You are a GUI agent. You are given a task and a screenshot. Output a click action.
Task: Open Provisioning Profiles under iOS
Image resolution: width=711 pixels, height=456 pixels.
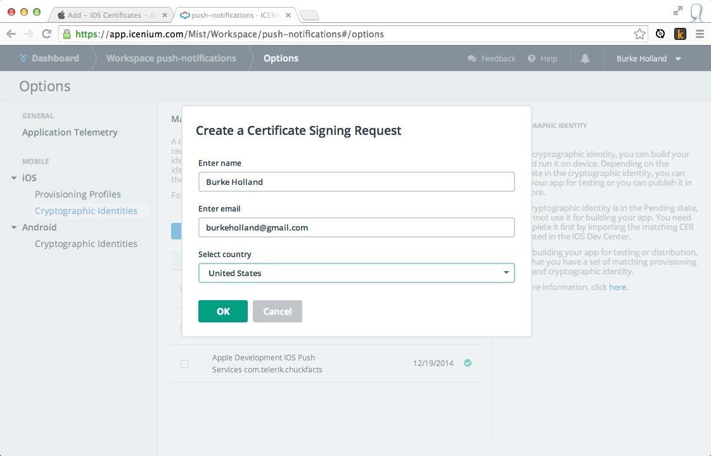[x=77, y=194]
